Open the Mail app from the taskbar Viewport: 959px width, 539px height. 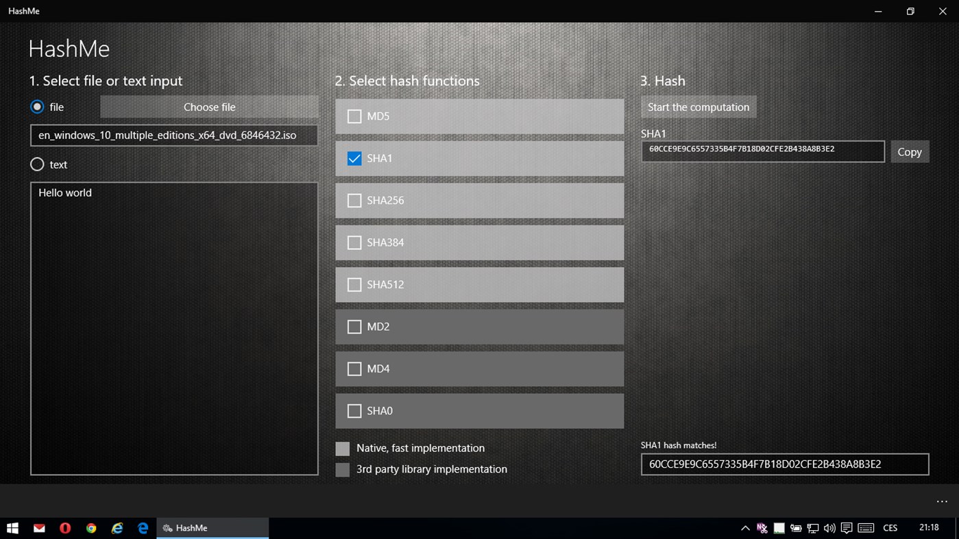click(x=39, y=528)
